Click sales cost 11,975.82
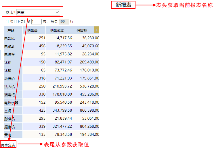This screenshot has height=155, width=214. (63, 54)
